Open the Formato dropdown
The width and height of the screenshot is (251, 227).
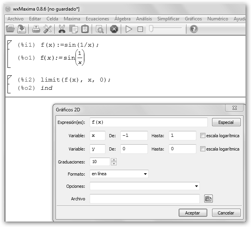coord(145,174)
